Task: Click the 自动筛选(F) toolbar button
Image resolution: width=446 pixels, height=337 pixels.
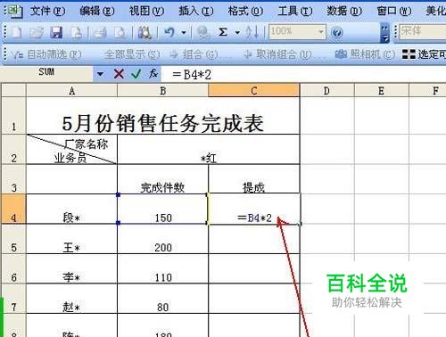Action: [46, 54]
